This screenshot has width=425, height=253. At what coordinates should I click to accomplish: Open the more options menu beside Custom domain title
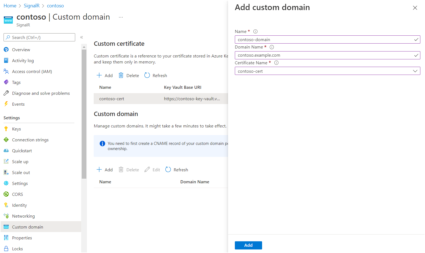tap(120, 17)
